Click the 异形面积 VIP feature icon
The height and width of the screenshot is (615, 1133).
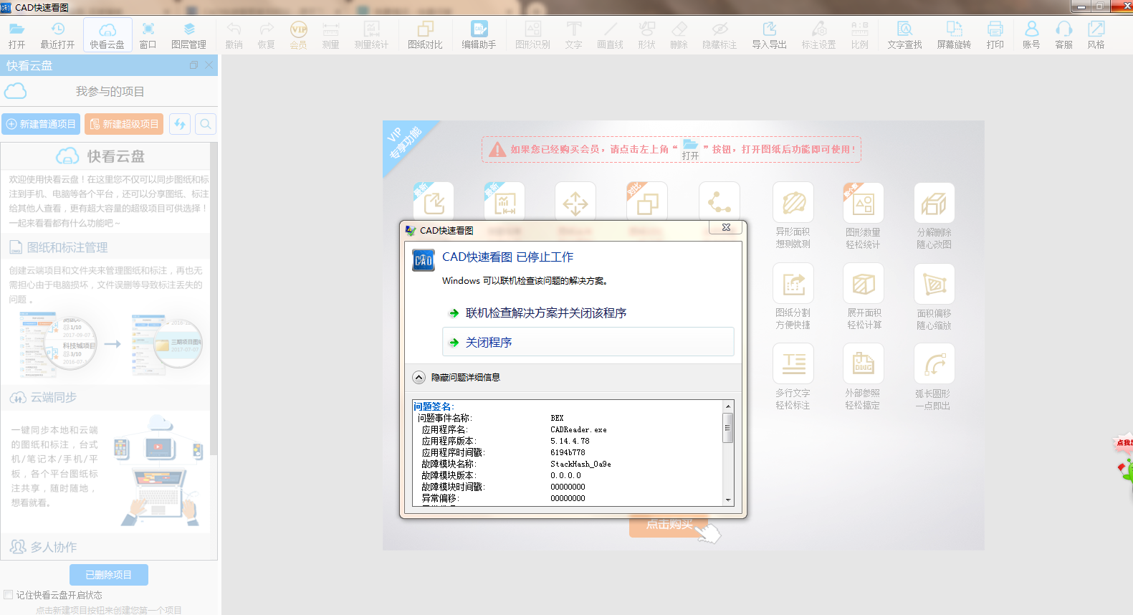(793, 203)
